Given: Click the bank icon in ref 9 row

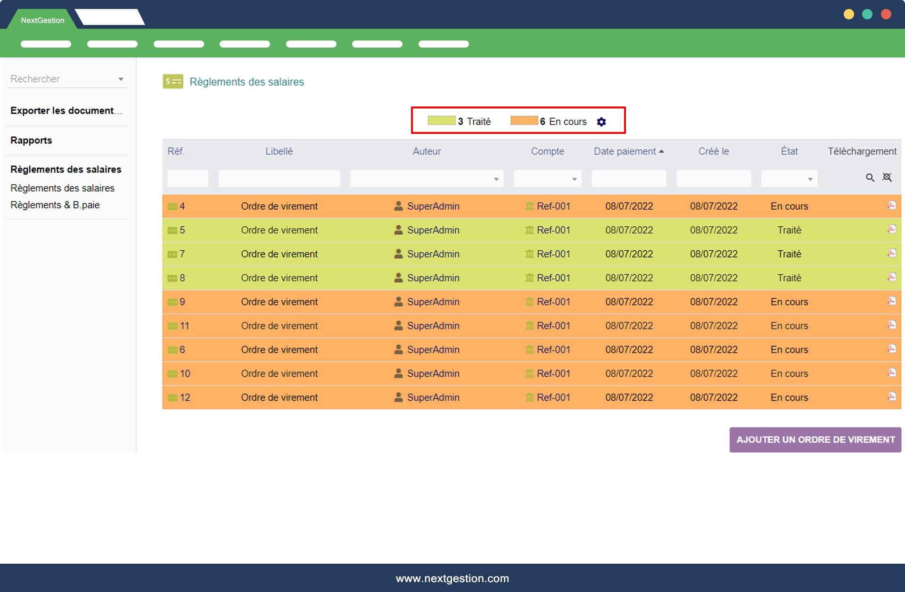Looking at the screenshot, I should click(x=529, y=302).
